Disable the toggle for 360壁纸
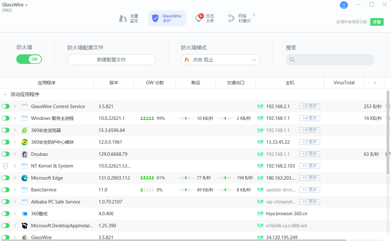 pyautogui.click(x=5, y=213)
